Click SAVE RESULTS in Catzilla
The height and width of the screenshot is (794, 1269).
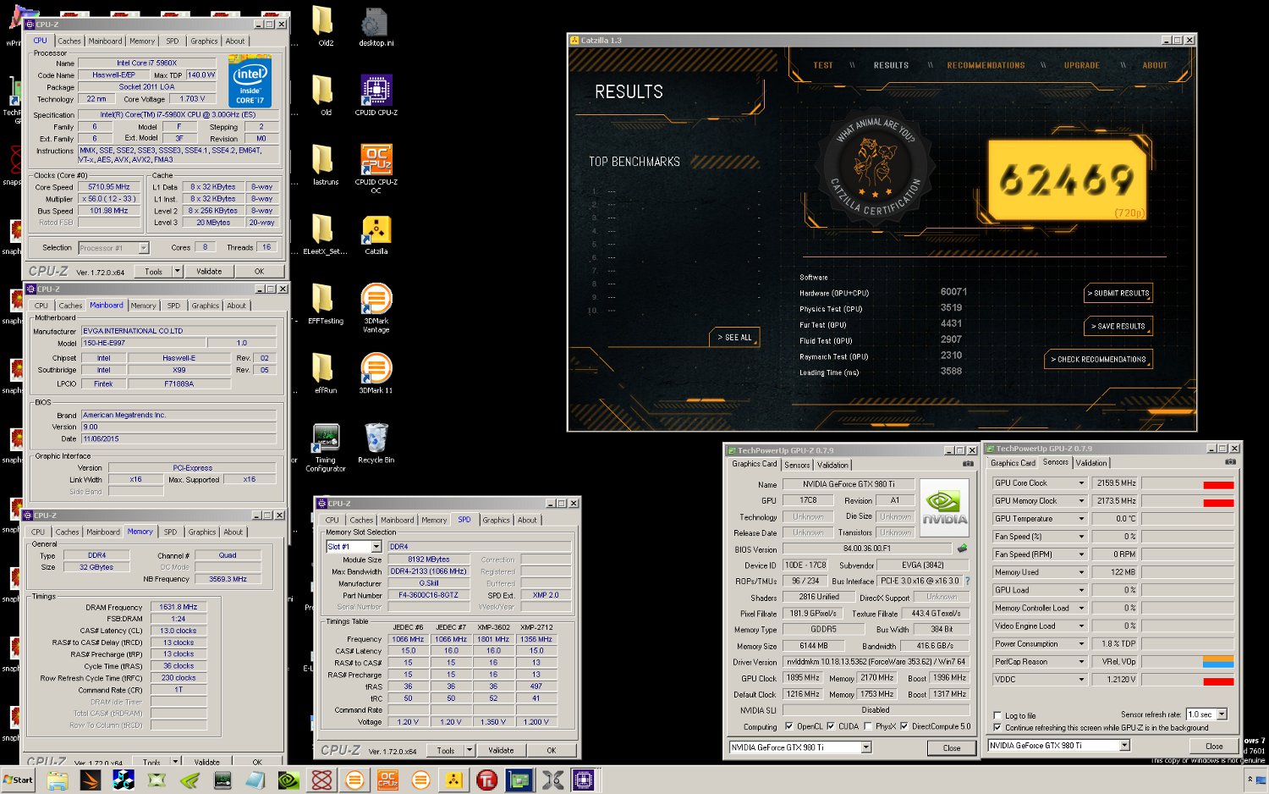(1118, 326)
